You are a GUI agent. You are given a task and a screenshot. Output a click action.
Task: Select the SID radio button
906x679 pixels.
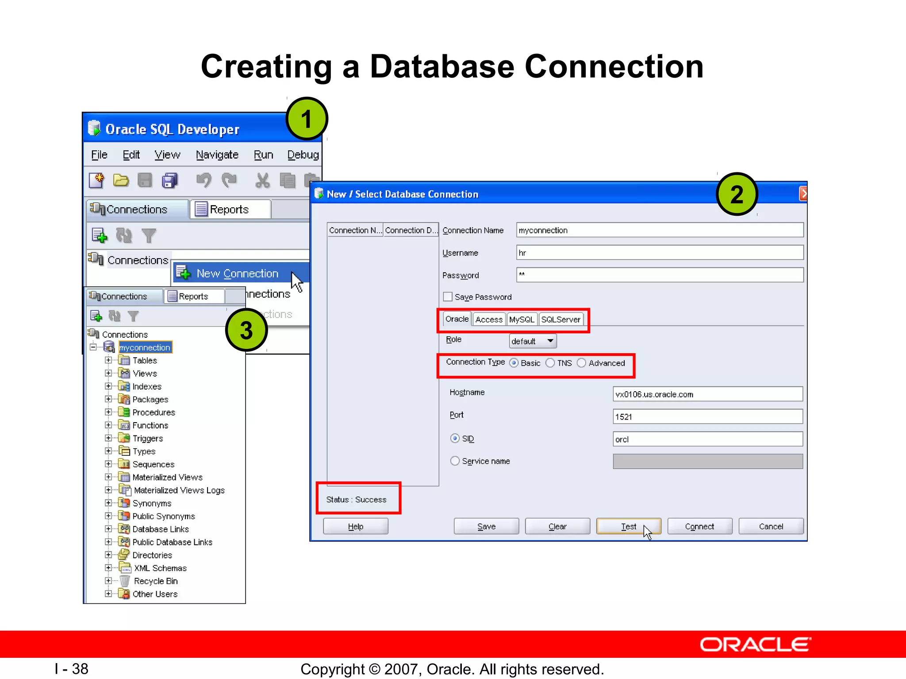(x=455, y=439)
